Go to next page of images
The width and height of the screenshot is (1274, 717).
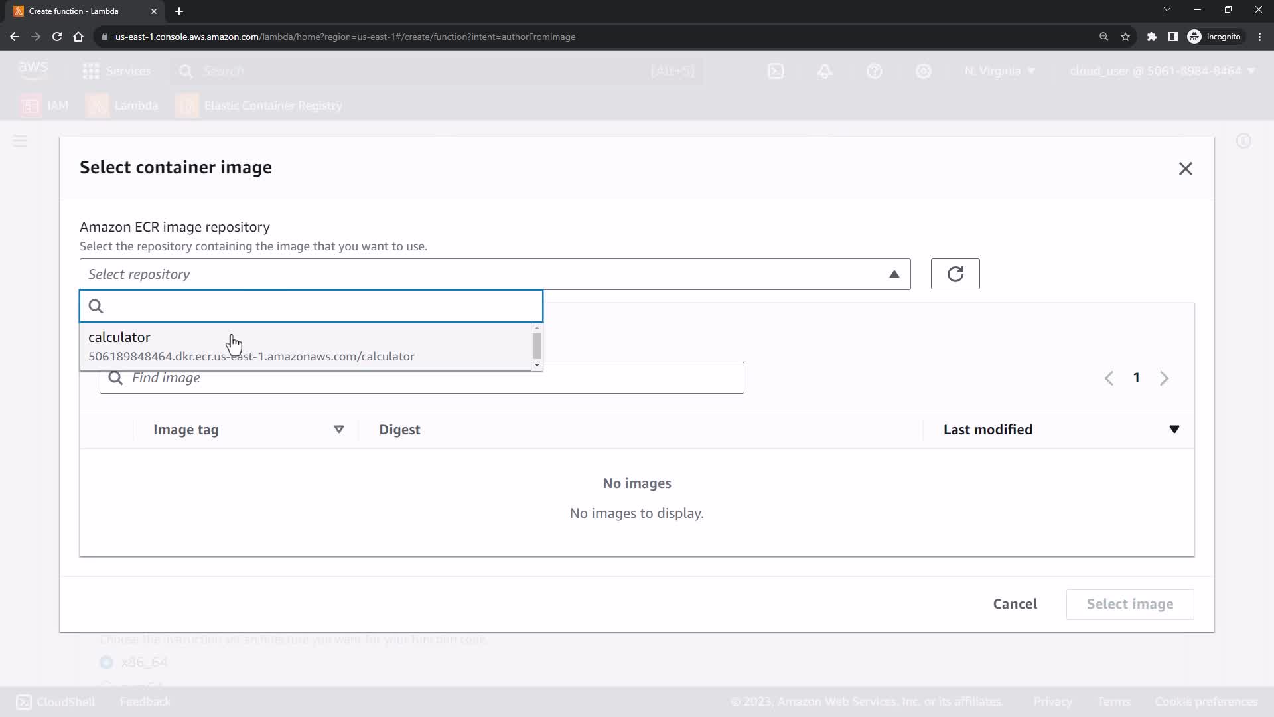(x=1164, y=378)
